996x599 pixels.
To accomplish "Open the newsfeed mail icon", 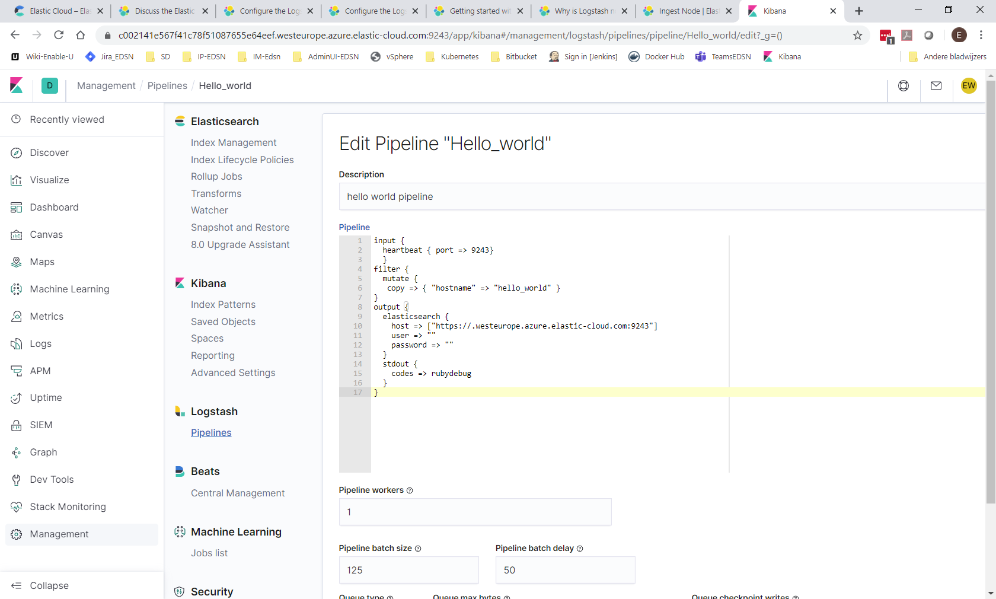I will pos(936,86).
